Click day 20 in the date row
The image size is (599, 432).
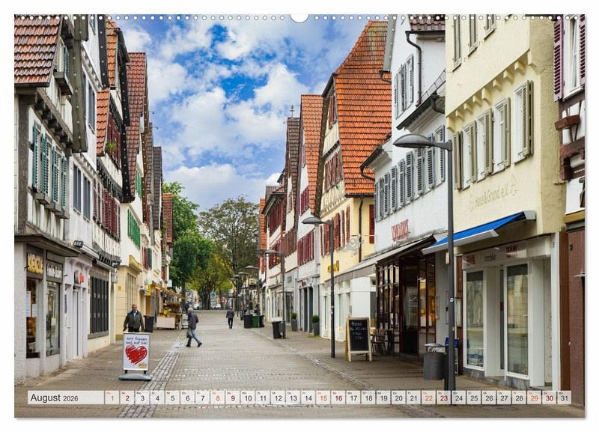click(x=398, y=398)
